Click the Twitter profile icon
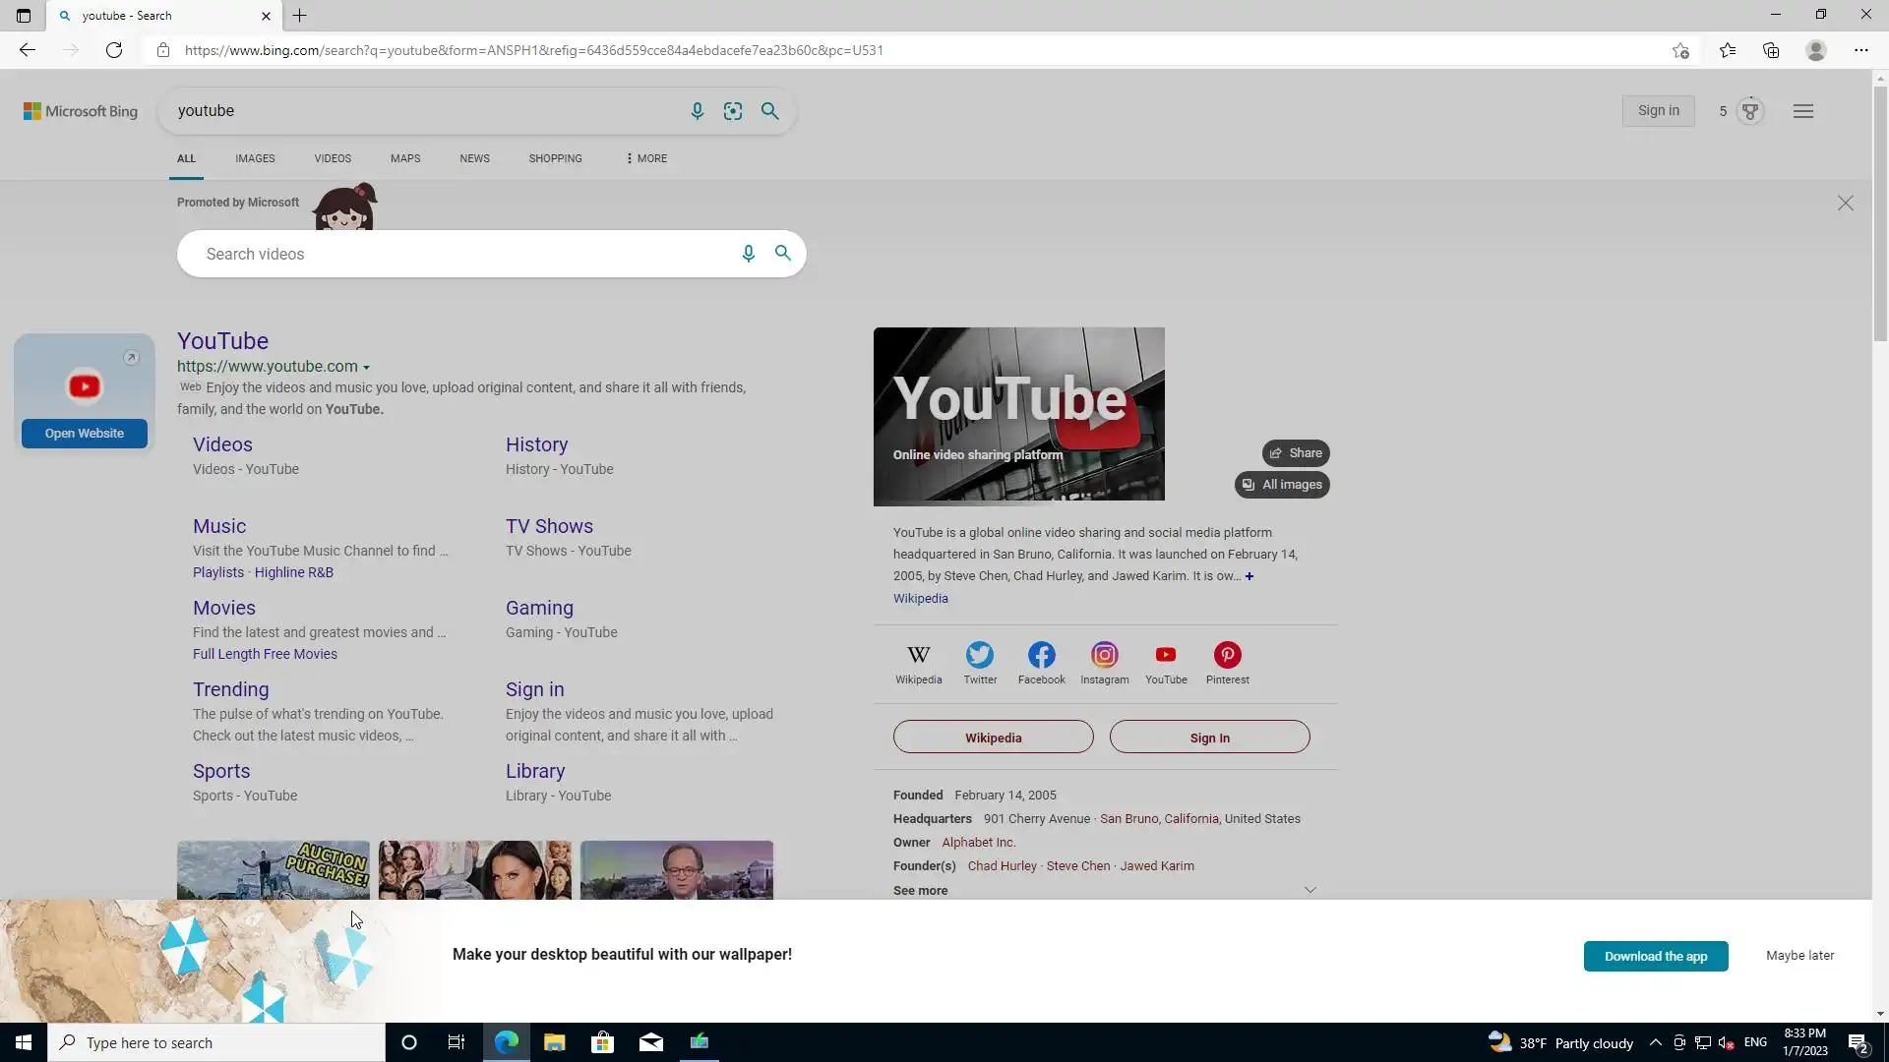This screenshot has height=1062, width=1889. pyautogui.click(x=980, y=655)
